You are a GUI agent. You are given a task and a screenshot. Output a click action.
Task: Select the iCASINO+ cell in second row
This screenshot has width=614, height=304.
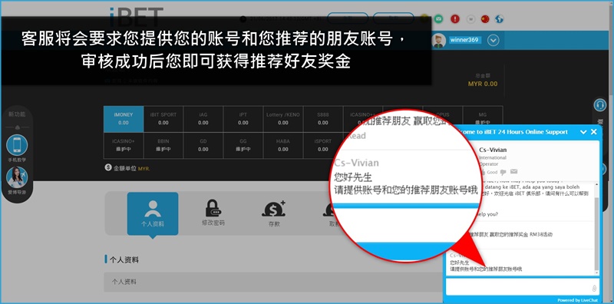(x=124, y=145)
